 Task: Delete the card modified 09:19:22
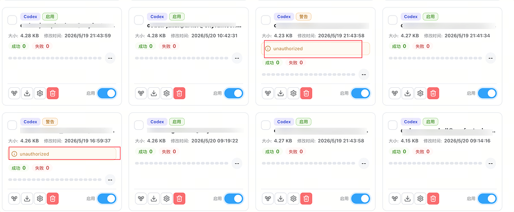tap(179, 198)
